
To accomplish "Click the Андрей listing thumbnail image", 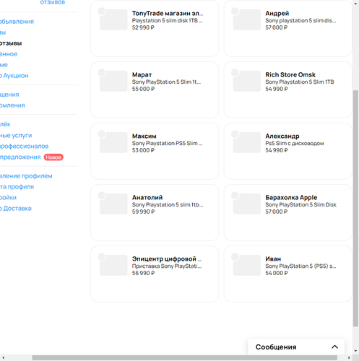I will point(247,19).
